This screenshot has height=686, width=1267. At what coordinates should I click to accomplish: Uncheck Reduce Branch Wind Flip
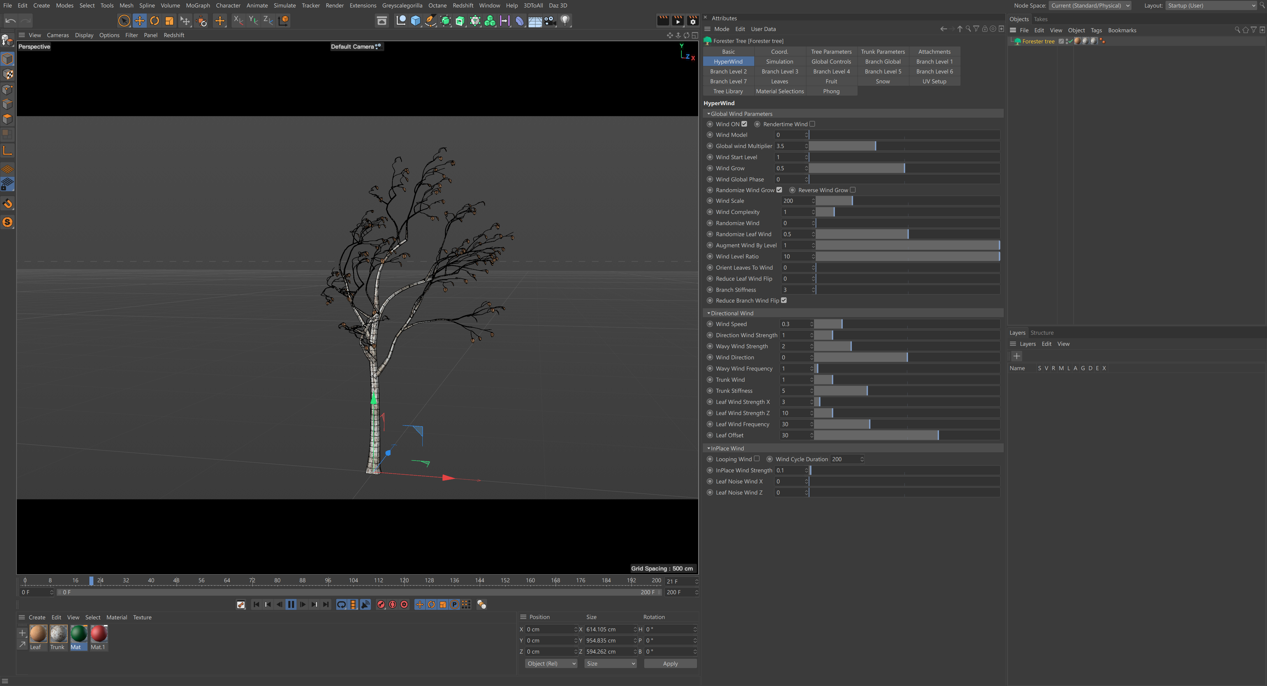click(x=784, y=300)
